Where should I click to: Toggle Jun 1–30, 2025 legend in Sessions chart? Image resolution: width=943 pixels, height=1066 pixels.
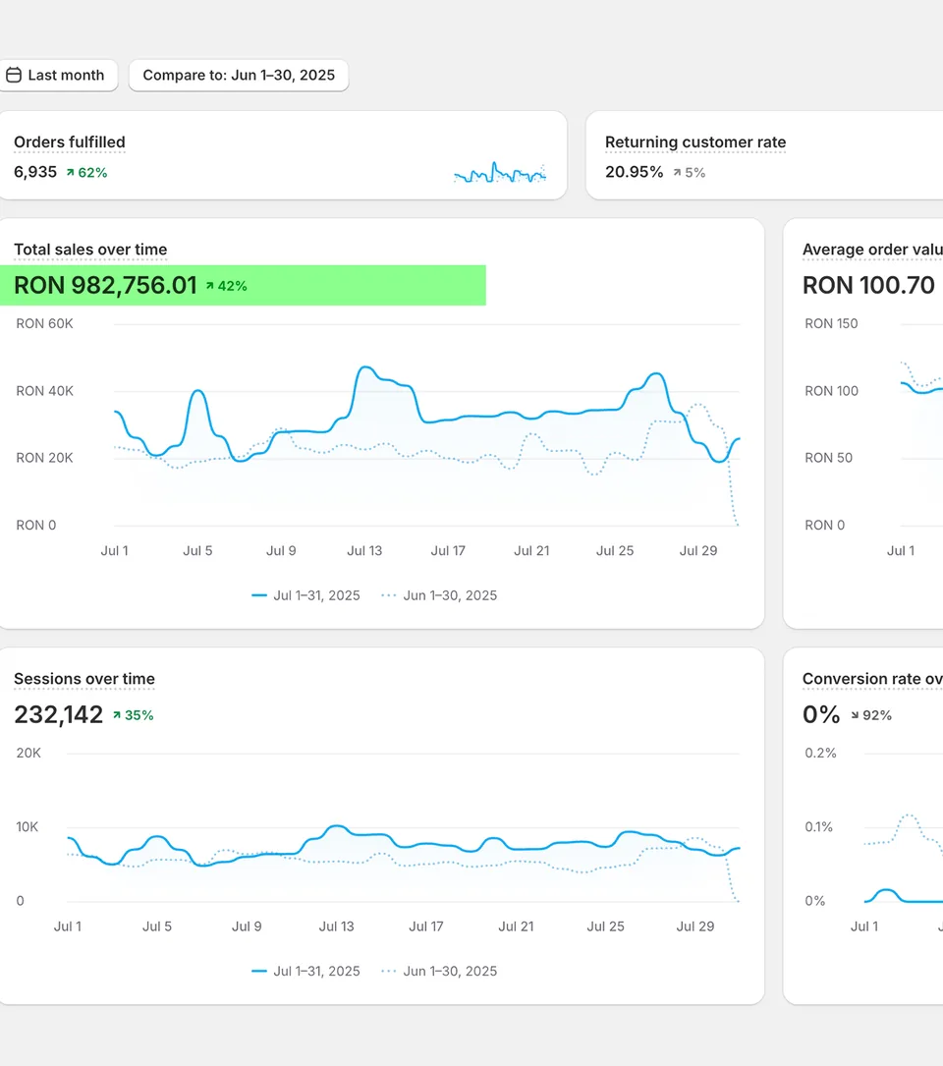[439, 972]
